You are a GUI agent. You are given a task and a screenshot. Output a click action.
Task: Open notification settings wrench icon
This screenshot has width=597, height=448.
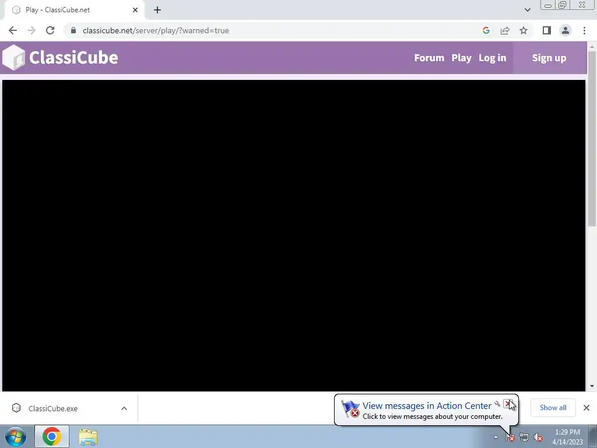click(497, 404)
